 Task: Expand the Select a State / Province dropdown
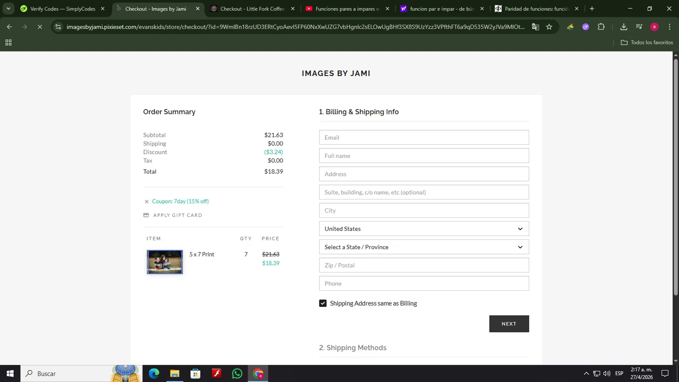[424, 247]
